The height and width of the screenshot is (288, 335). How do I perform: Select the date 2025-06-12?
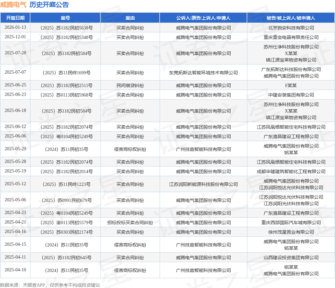[15, 126]
